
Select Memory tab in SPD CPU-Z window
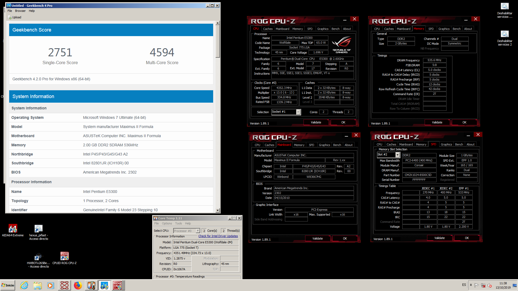coord(421,144)
